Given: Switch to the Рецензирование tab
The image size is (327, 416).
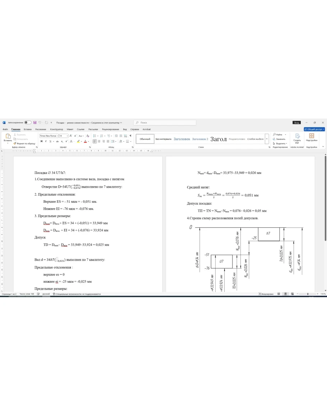Looking at the screenshot, I should 110,129.
